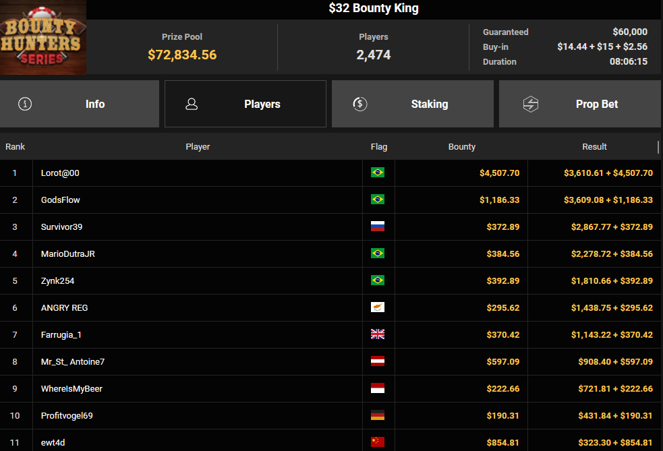
Task: Click Brazil flag next to Lorot@00
Action: tap(378, 173)
